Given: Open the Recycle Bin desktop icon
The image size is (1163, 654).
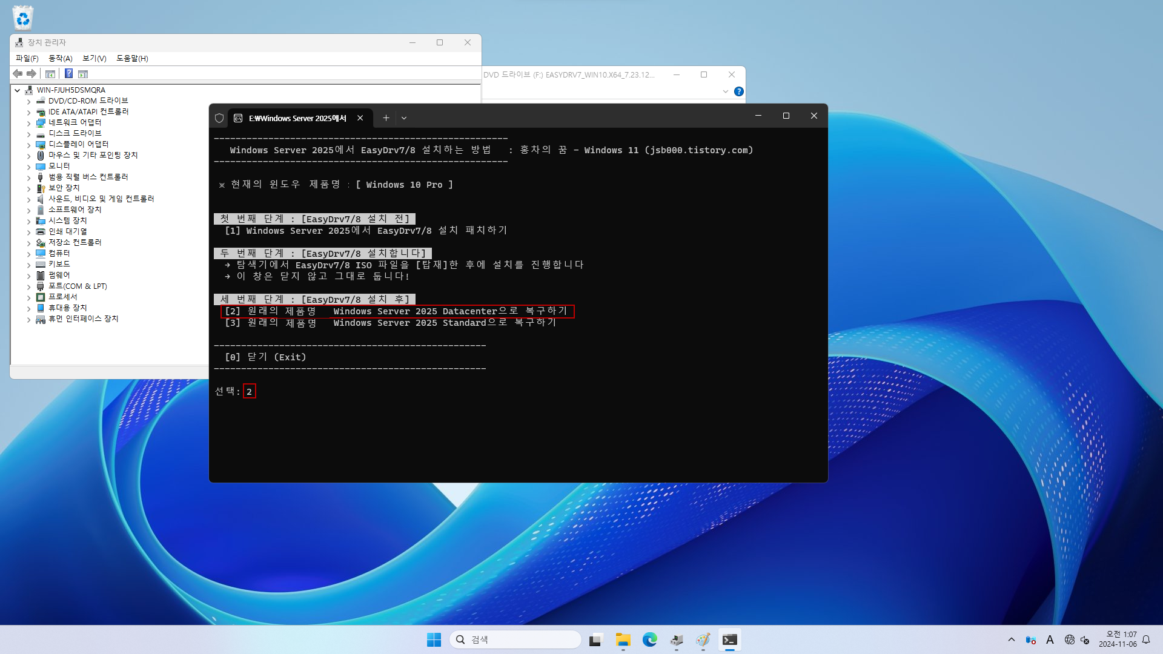Looking at the screenshot, I should pos(22,18).
